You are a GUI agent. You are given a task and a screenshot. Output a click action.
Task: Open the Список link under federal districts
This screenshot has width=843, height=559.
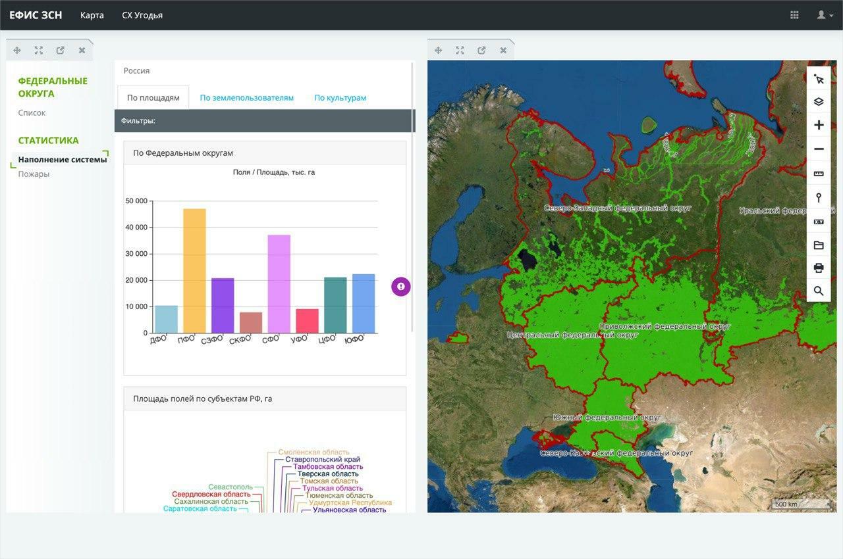tap(32, 113)
